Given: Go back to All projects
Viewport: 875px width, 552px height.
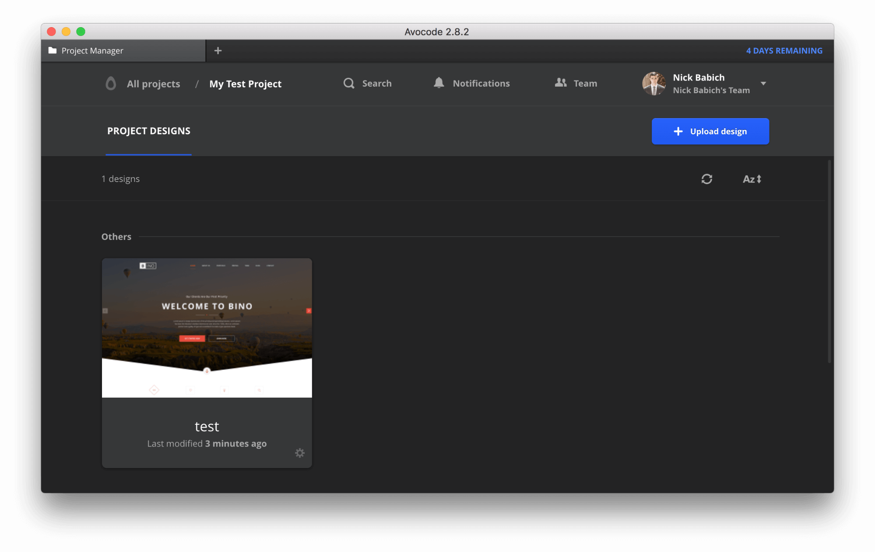Looking at the screenshot, I should [153, 84].
